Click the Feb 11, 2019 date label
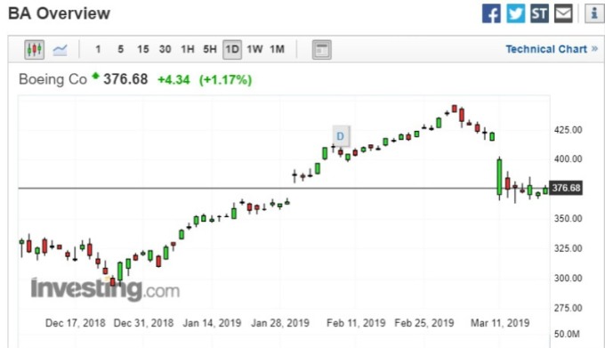This screenshot has height=348, width=605. coord(356,323)
